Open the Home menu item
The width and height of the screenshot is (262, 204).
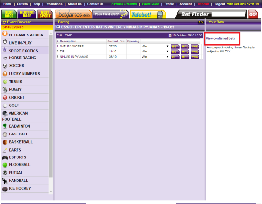7,4
